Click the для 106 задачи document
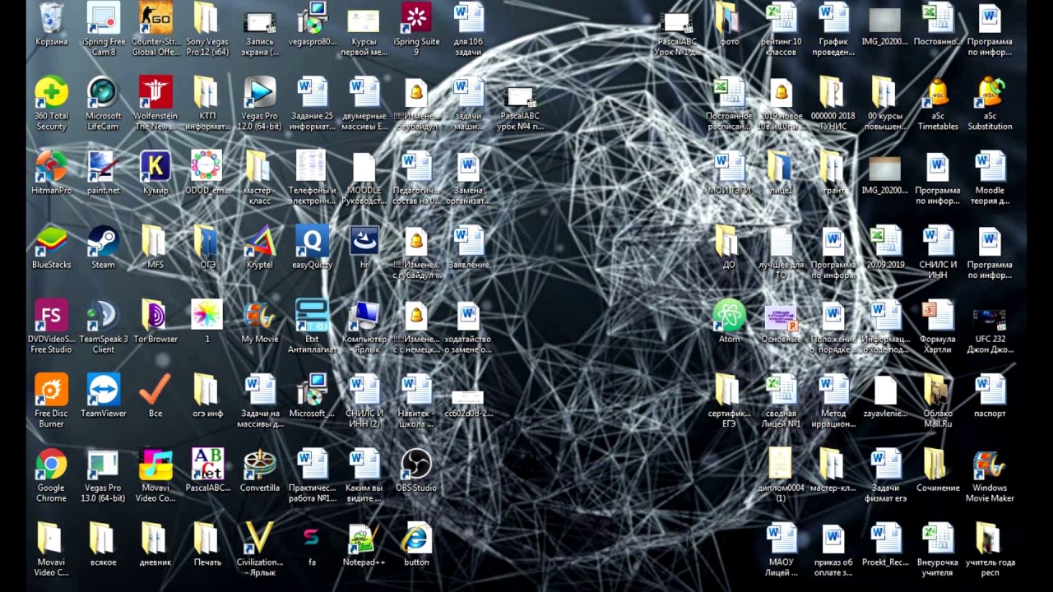This screenshot has height=592, width=1053. (x=469, y=30)
